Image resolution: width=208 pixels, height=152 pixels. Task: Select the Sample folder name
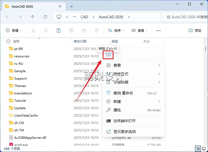20,71
